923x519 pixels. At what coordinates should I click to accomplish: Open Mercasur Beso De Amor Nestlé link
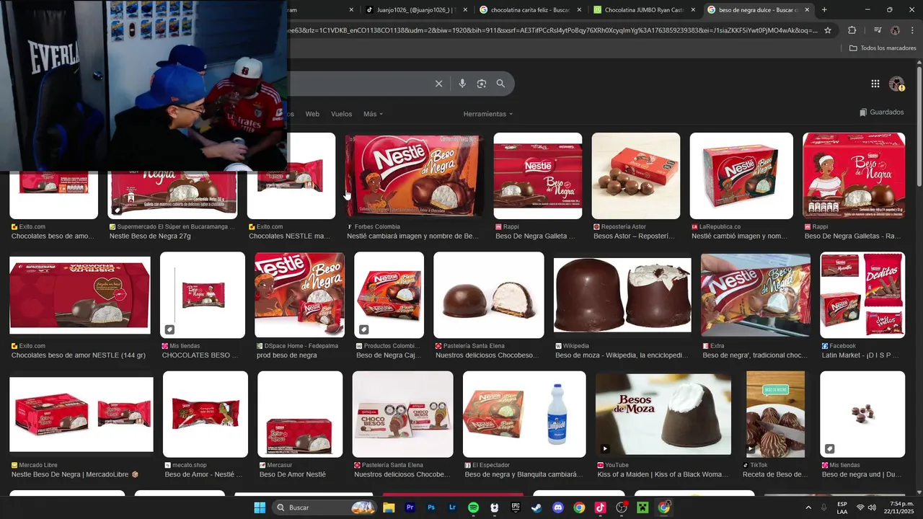point(293,474)
